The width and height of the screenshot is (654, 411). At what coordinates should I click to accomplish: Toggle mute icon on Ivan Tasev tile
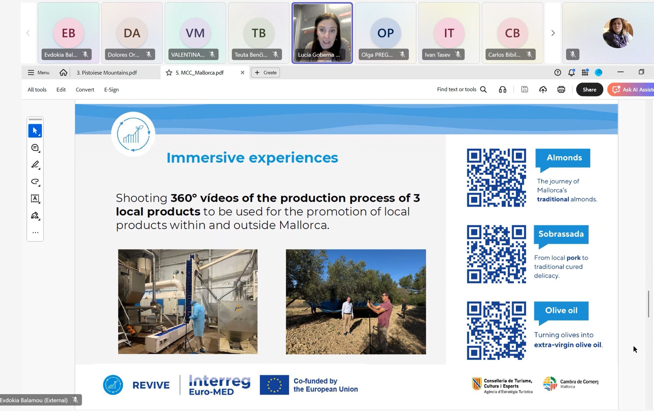point(458,55)
